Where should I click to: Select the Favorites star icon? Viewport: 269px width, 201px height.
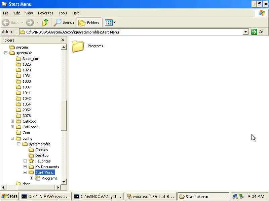pos(31,161)
